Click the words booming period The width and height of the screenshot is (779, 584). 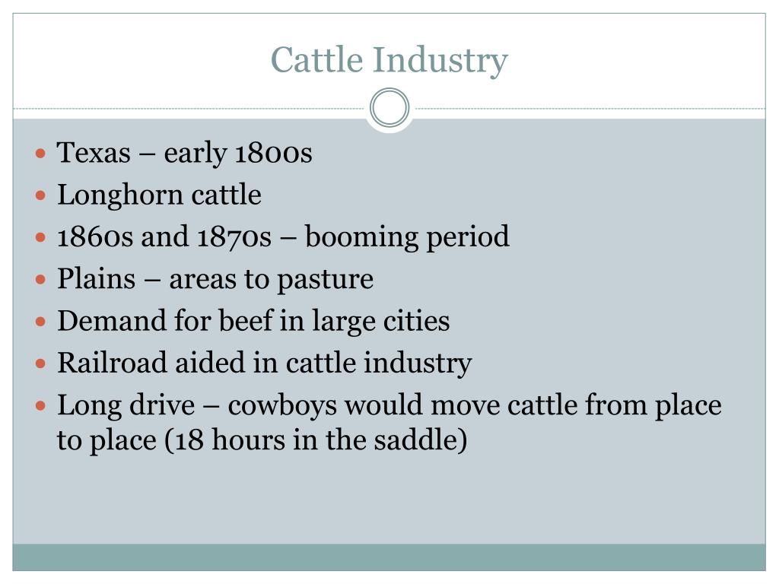[x=407, y=237]
